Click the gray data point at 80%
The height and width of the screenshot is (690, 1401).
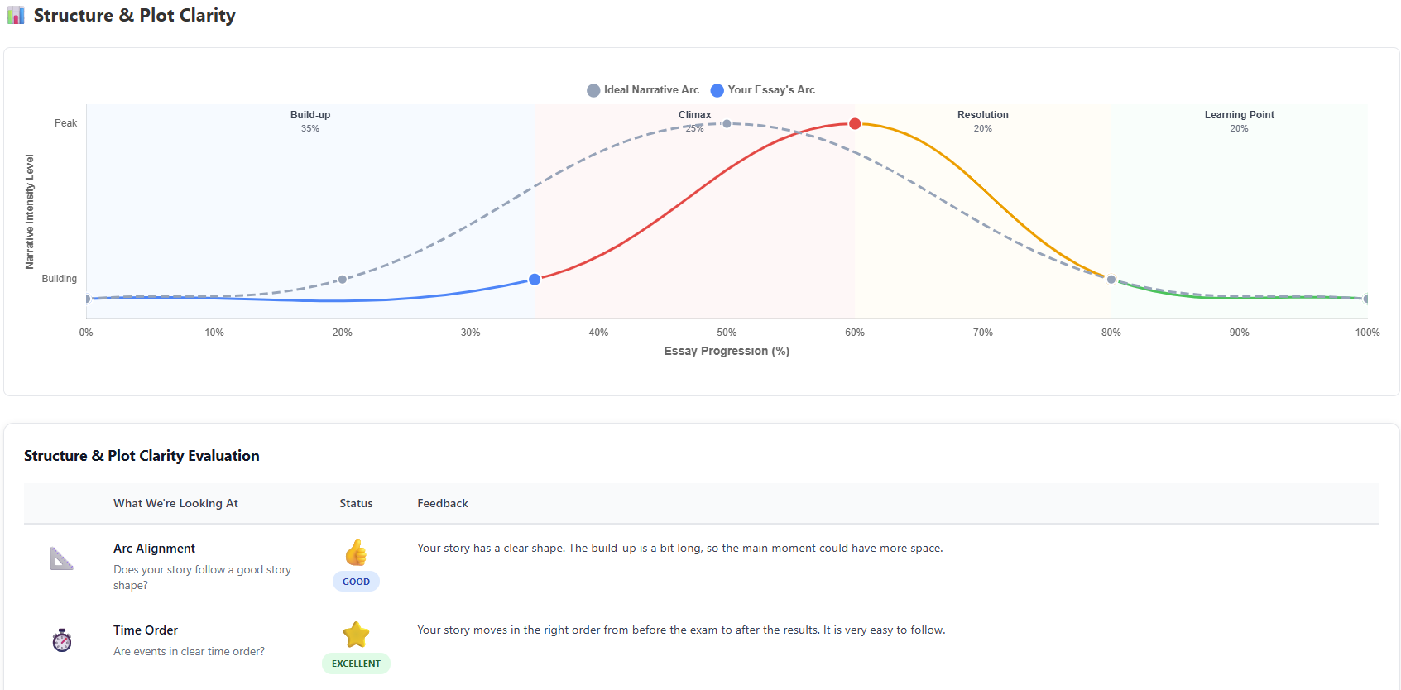1111,280
